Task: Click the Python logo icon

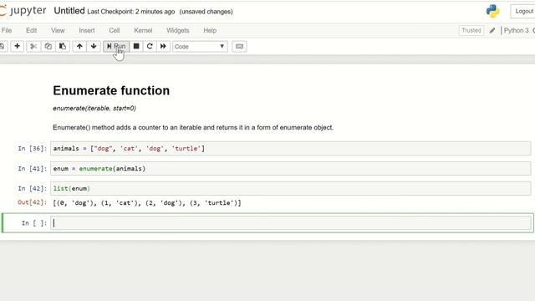Action: [492, 11]
